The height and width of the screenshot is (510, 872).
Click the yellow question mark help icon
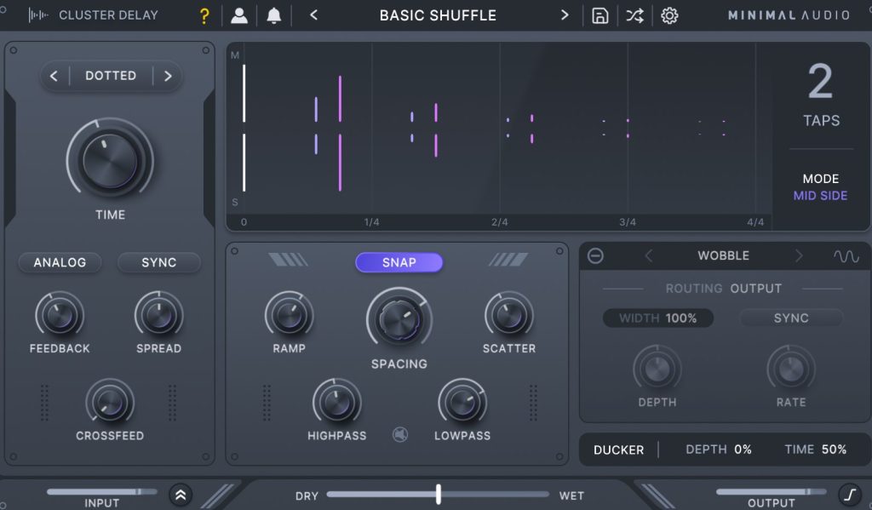204,15
